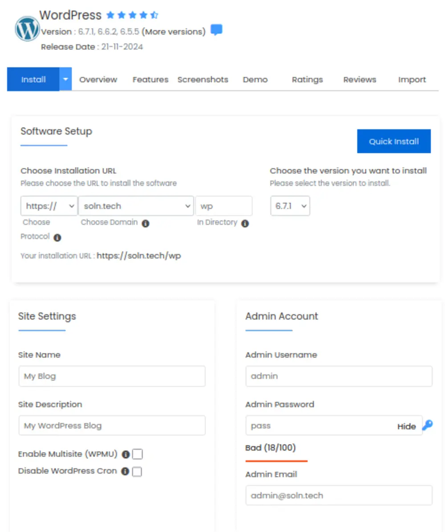Open the protocol dropdown showing https://
Image resolution: width=445 pixels, height=532 pixels.
49,206
